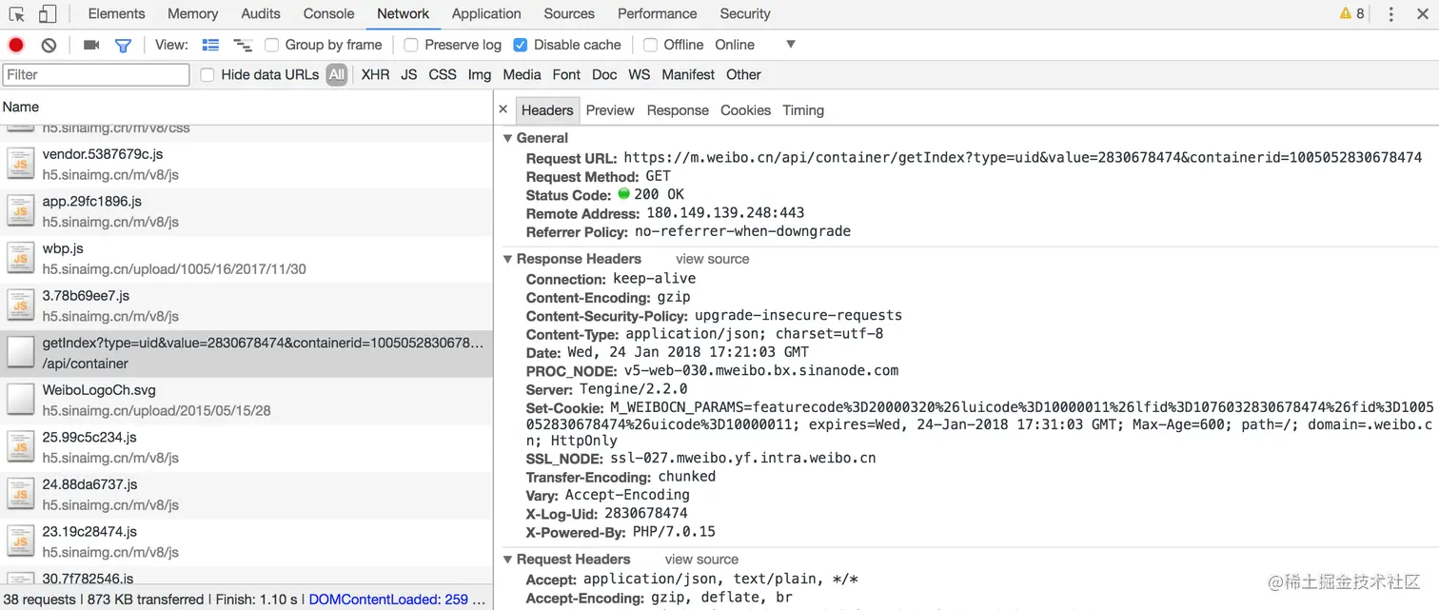Filter requests by Font type
The width and height of the screenshot is (1439, 610).
[566, 74]
